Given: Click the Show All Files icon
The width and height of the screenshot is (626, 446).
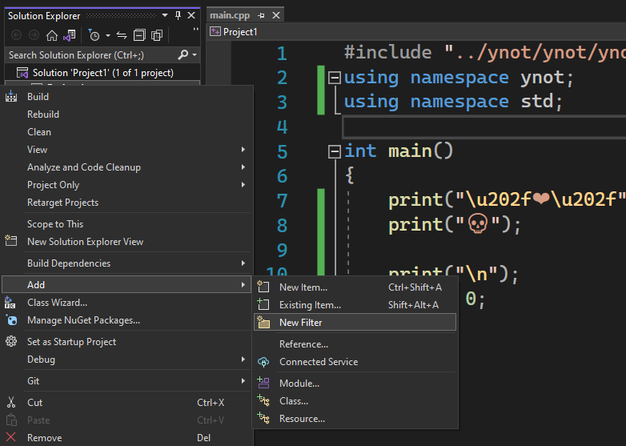Looking at the screenshot, I should click(x=157, y=35).
